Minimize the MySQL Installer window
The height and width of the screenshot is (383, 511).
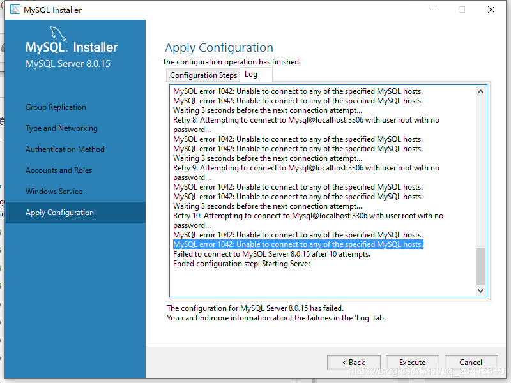(433, 10)
